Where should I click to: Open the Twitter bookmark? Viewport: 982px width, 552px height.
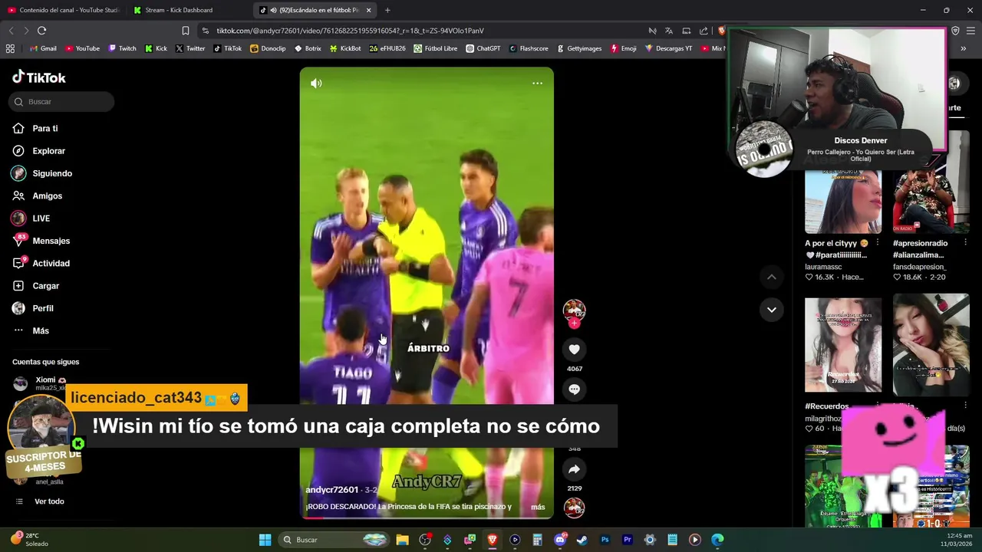click(190, 48)
